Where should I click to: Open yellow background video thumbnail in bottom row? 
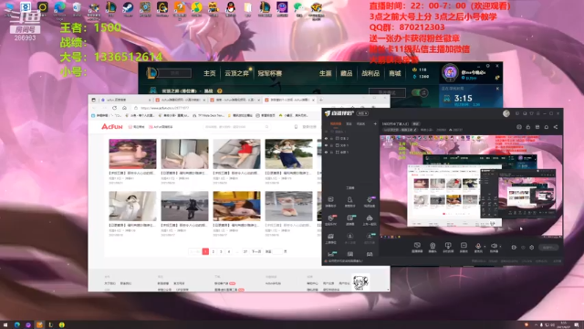237,206
